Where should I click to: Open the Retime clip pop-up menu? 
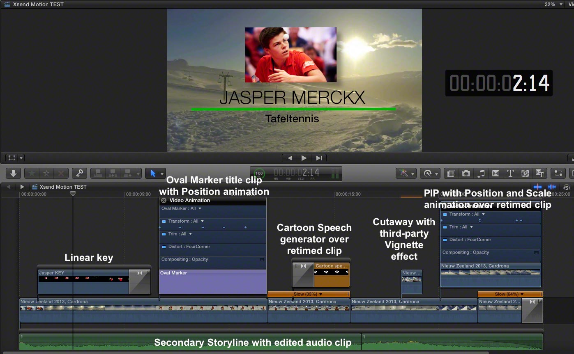(430, 174)
